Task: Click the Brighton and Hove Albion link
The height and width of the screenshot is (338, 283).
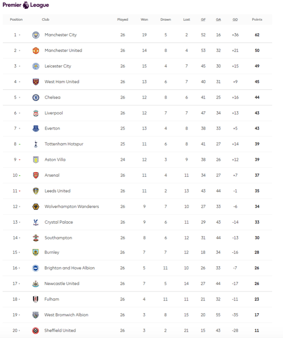Action: (70, 268)
